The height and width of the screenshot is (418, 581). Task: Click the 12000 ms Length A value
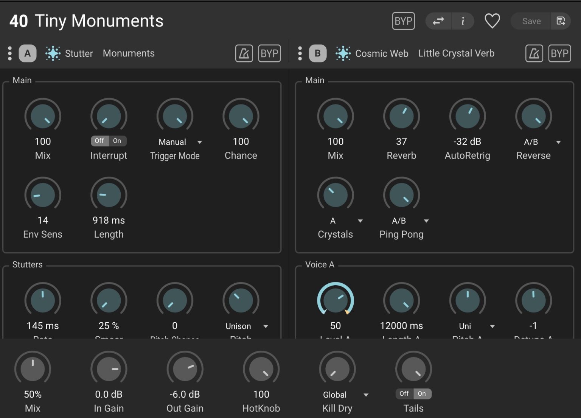pyautogui.click(x=401, y=326)
